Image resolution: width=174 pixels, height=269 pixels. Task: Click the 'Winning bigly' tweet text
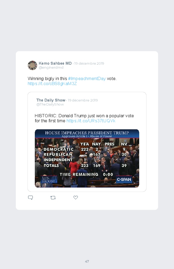coord(72,81)
